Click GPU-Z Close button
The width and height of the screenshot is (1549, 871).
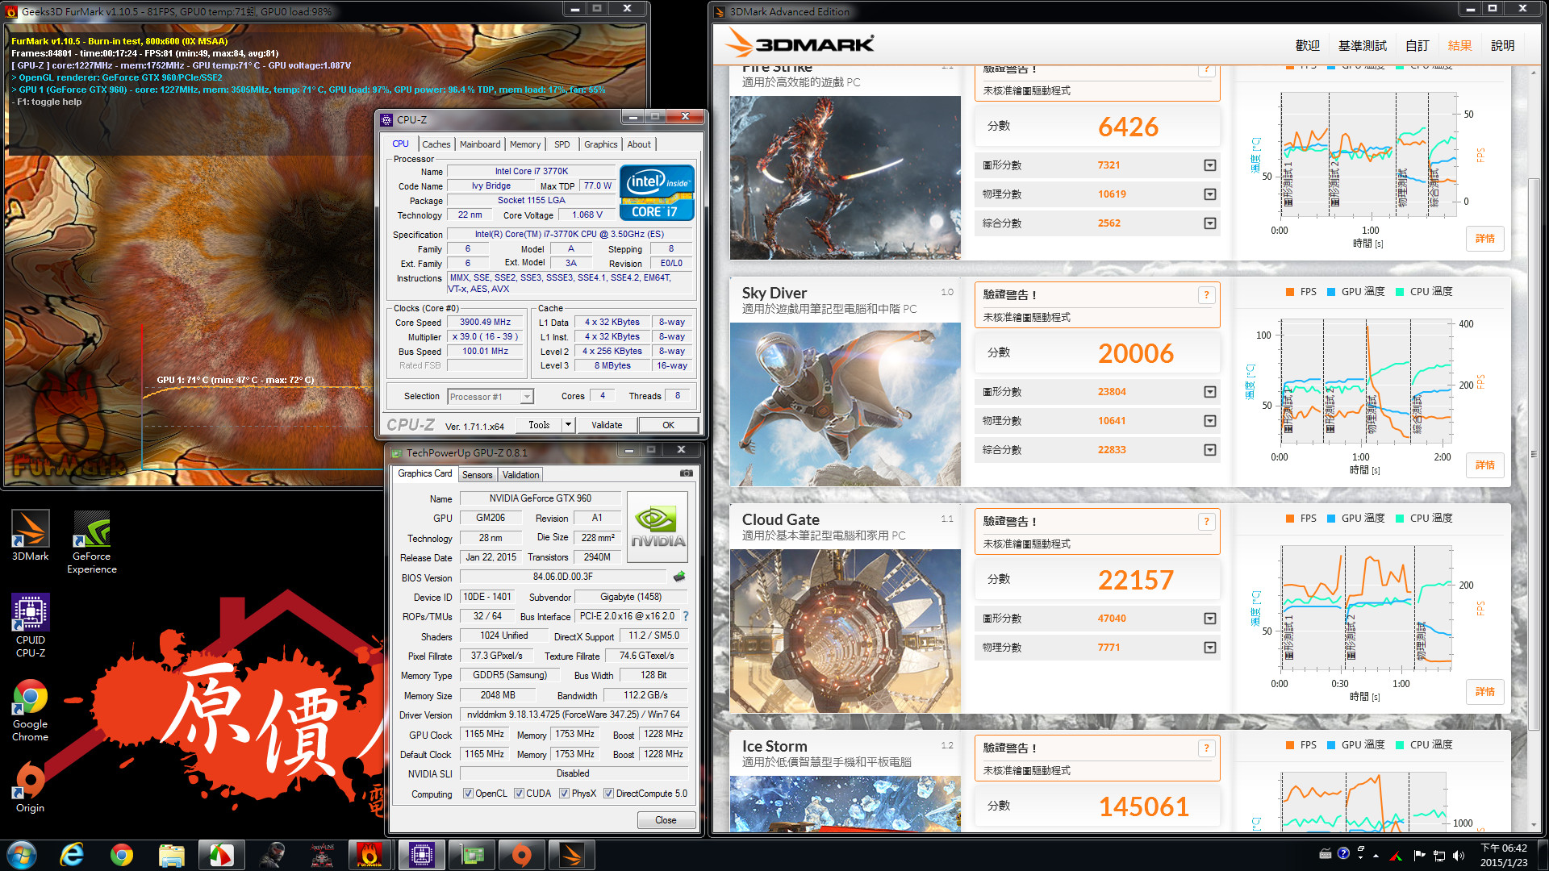pyautogui.click(x=666, y=820)
